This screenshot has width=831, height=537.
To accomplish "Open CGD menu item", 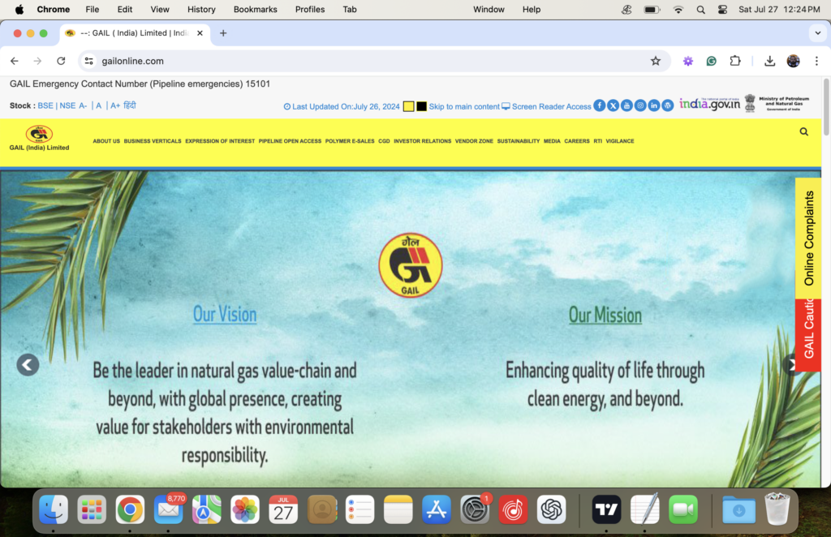I will 384,141.
